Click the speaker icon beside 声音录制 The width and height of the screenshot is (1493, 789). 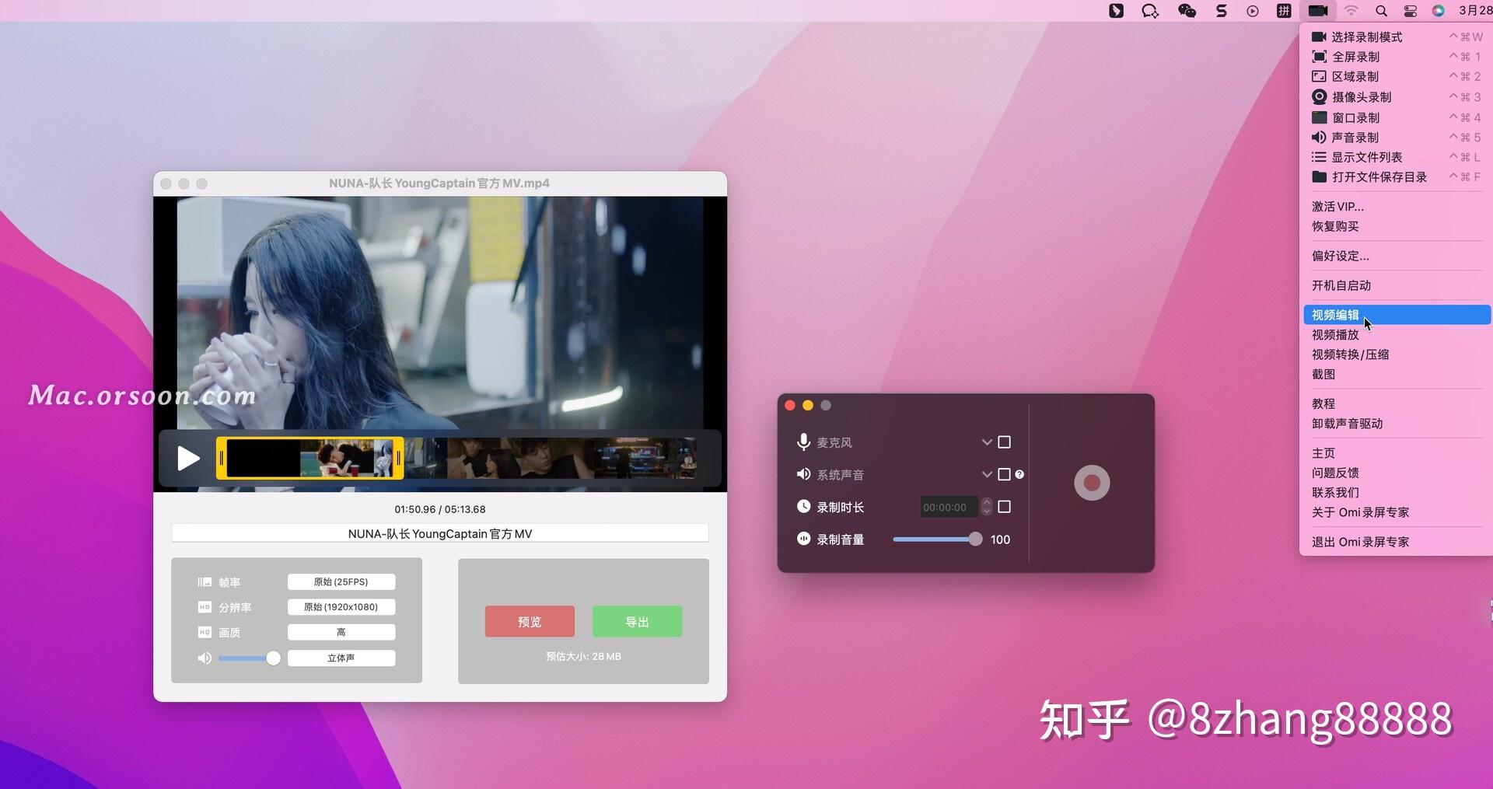click(x=1319, y=137)
